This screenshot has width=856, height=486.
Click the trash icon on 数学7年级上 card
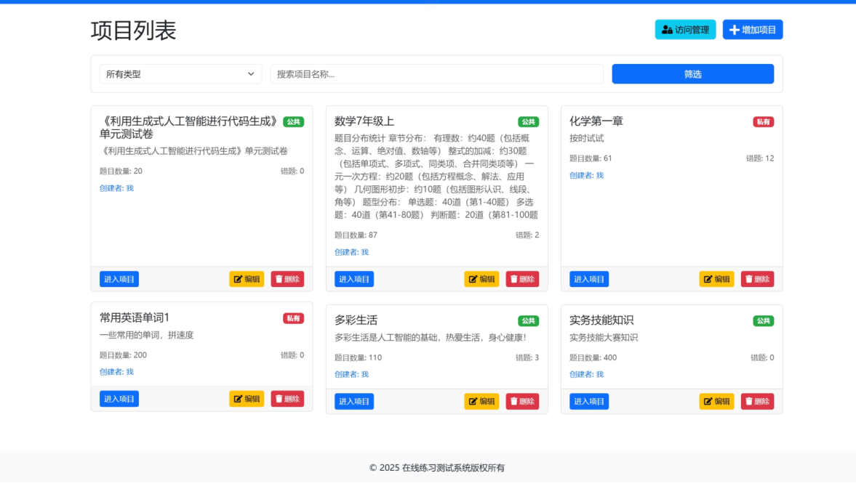(513, 280)
